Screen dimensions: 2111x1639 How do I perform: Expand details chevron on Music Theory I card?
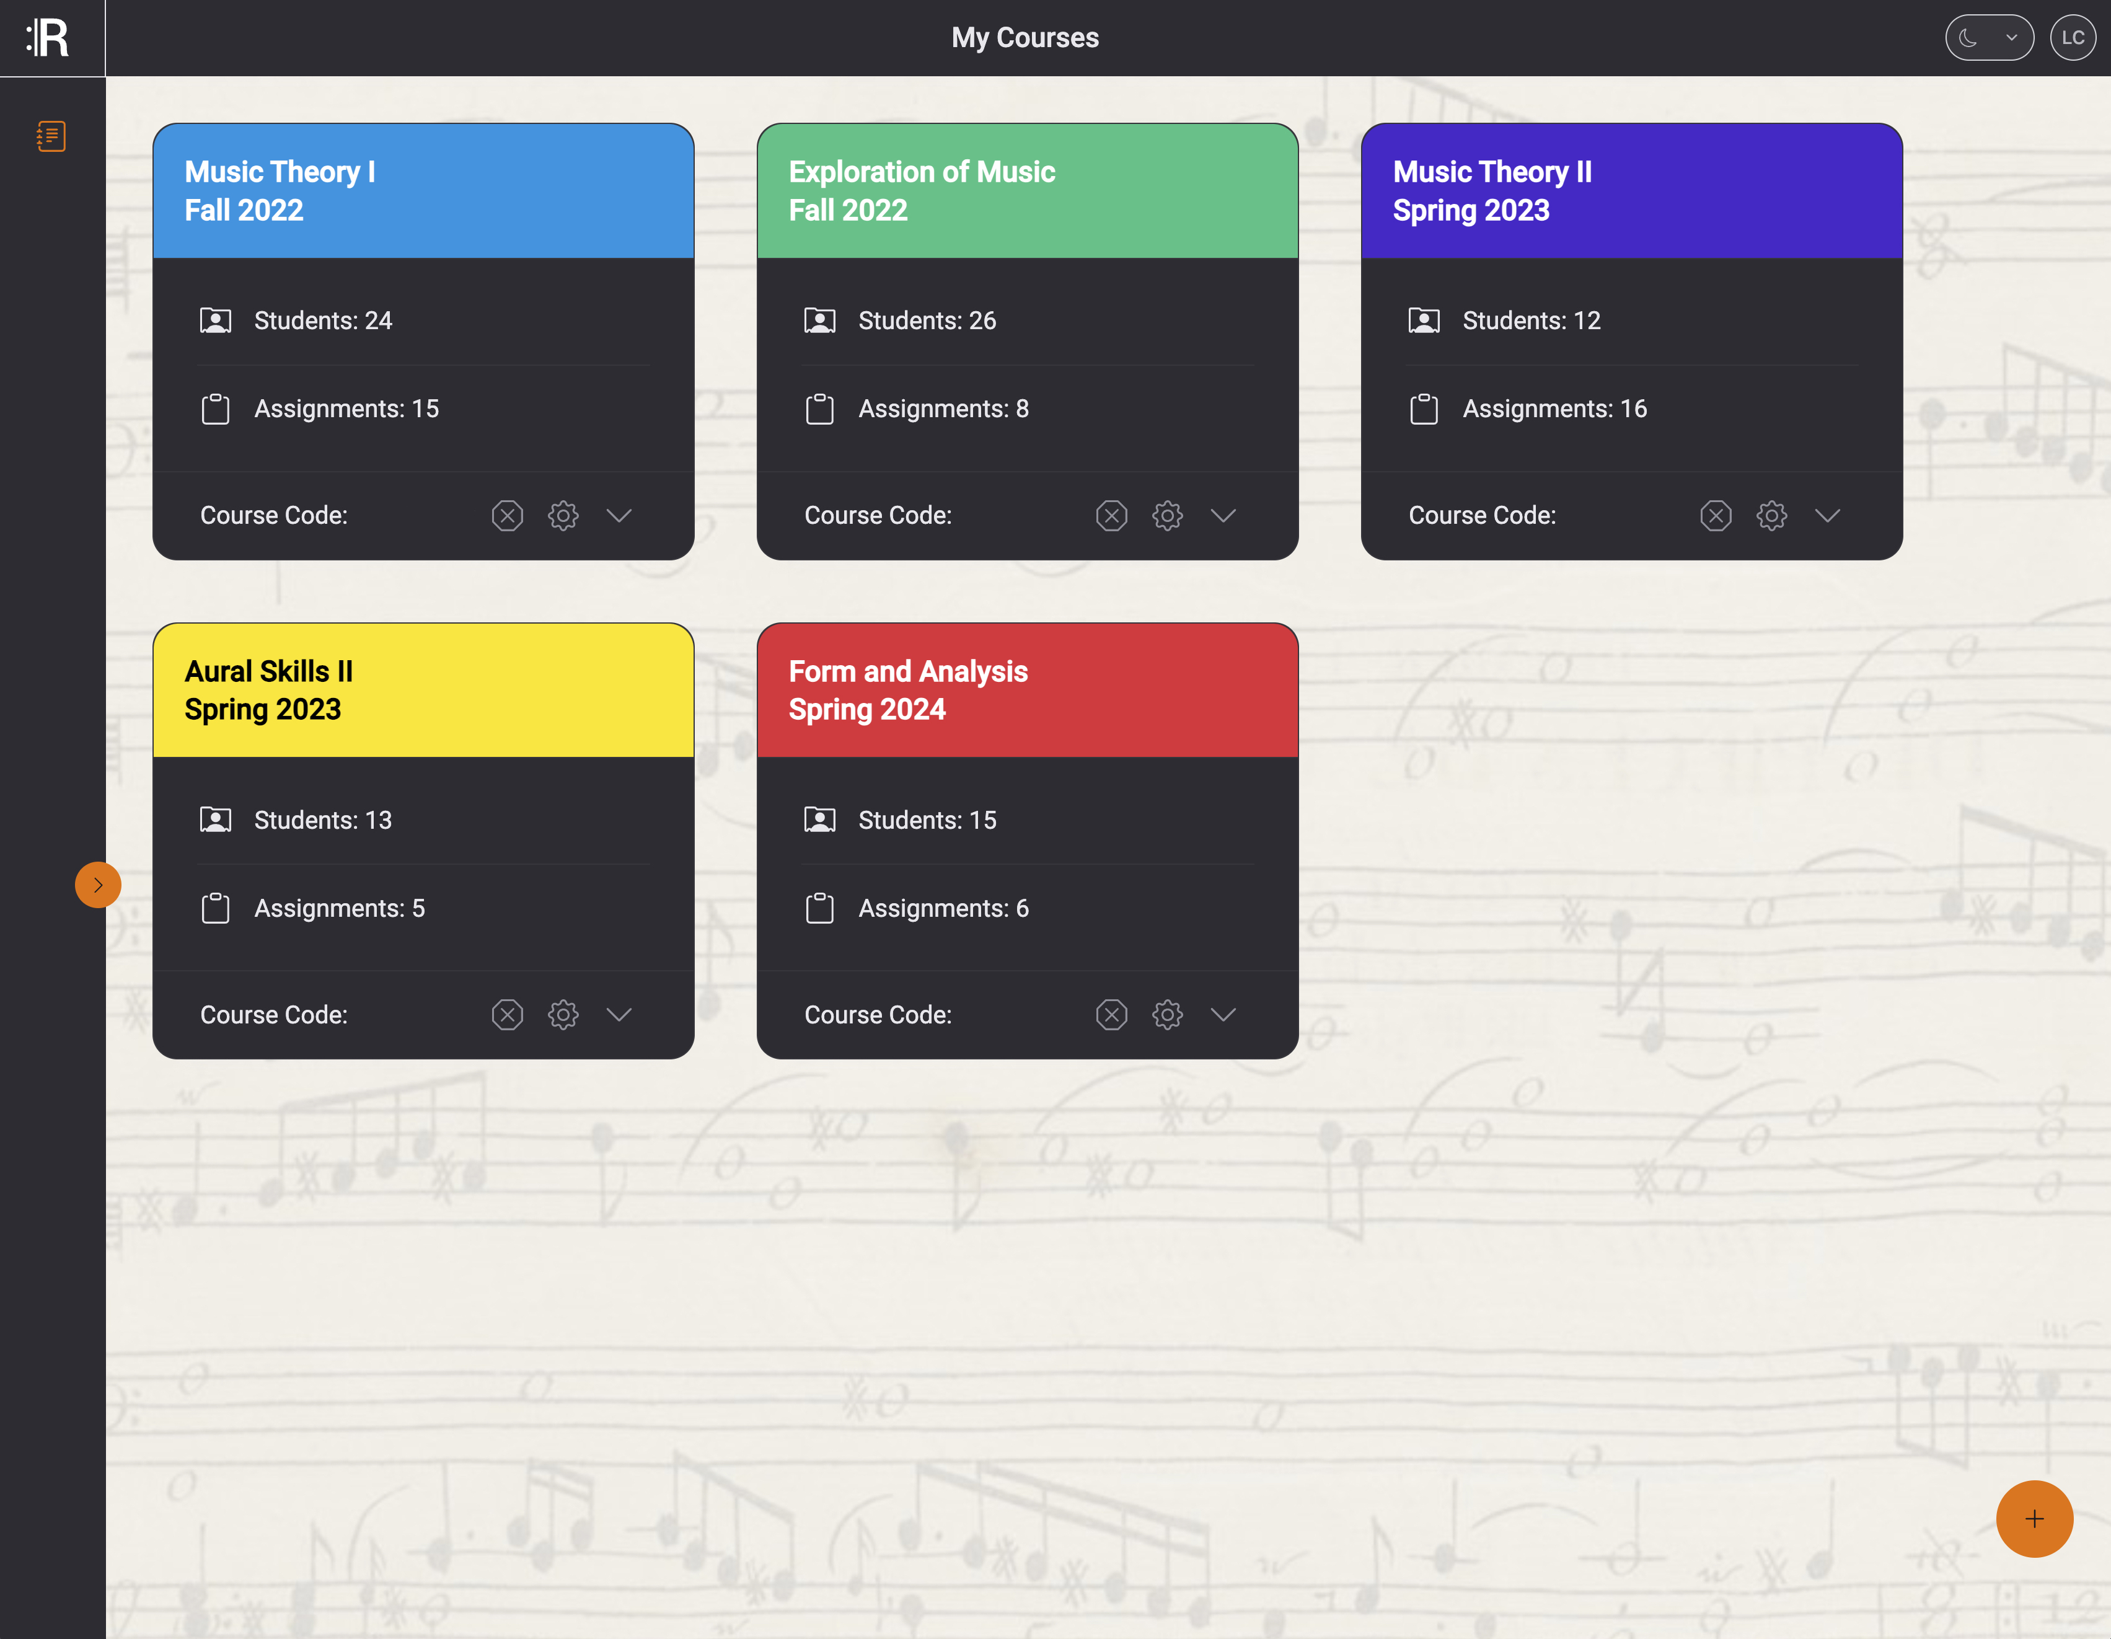[x=619, y=515]
